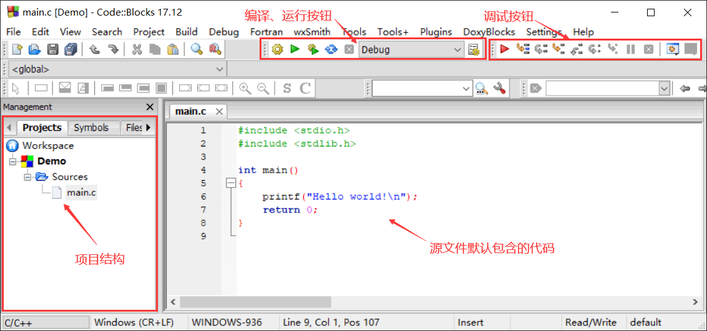Image resolution: width=707 pixels, height=331 pixels.
Task: Collapse the code fold marker on line 5
Action: [231, 183]
